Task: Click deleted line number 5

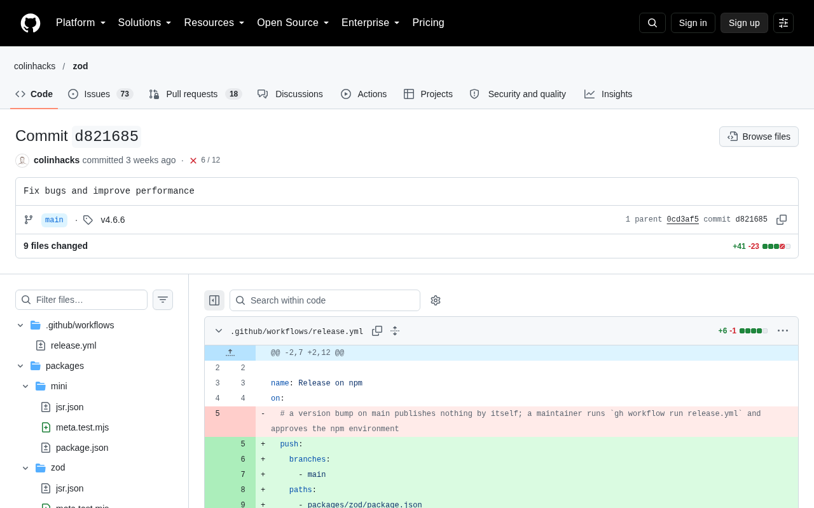Action: [x=217, y=414]
